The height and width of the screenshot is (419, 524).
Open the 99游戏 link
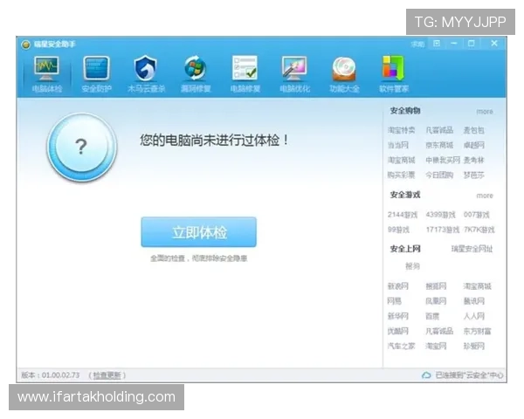pyautogui.click(x=398, y=230)
